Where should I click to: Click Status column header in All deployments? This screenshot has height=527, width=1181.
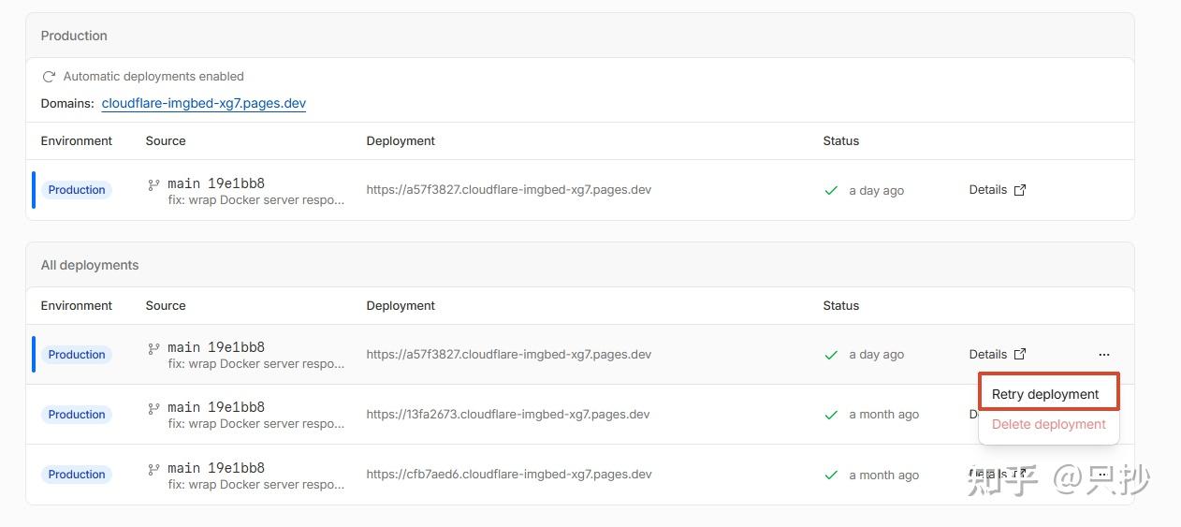[x=841, y=305]
